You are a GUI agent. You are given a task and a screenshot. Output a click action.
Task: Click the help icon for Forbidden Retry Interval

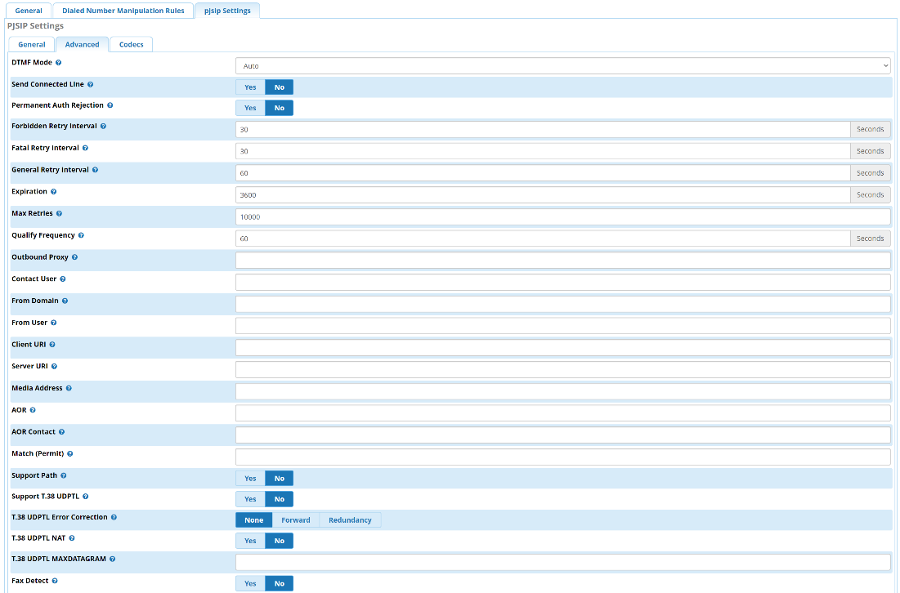(103, 127)
